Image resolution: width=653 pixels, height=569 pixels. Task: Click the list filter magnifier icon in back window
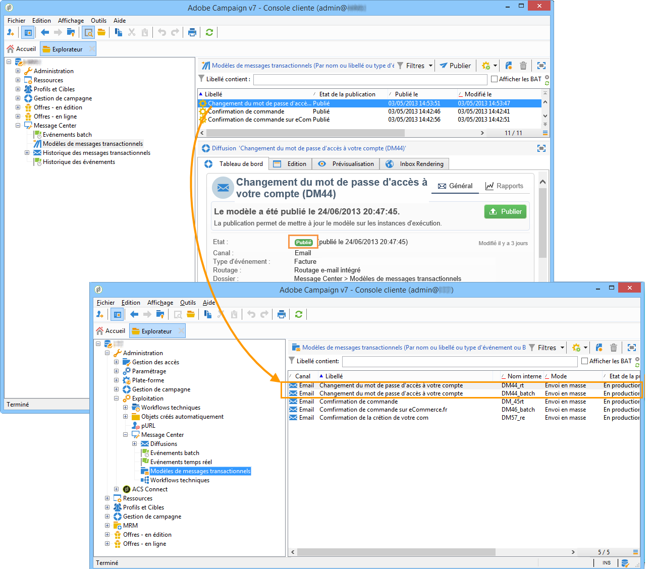88,32
